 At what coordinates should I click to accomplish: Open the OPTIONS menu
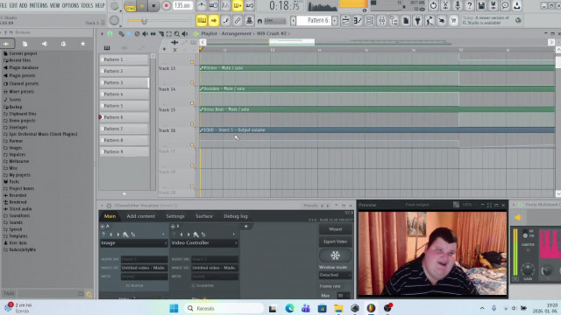pos(70,5)
